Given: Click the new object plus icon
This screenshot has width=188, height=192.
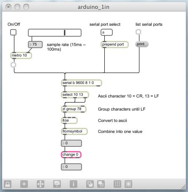Looking at the screenshot, I should (24, 184).
